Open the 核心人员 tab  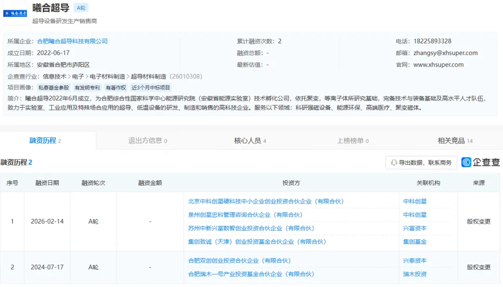pos(250,141)
